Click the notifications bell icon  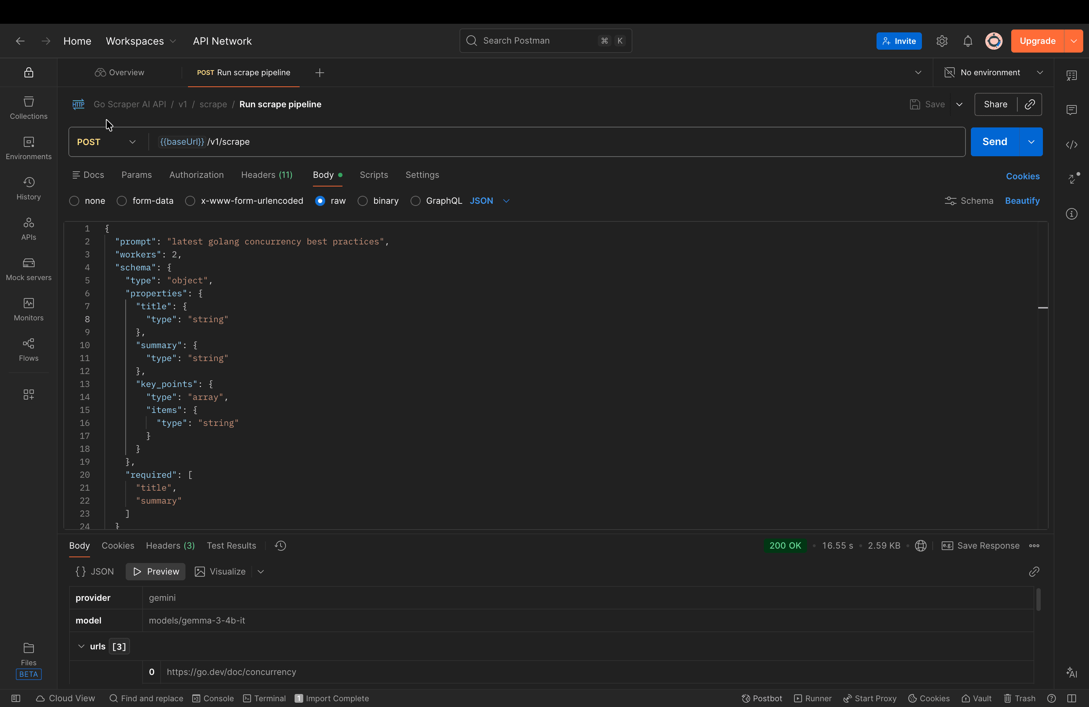click(967, 41)
